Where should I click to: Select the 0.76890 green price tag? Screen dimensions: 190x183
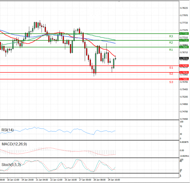coord(184,47)
